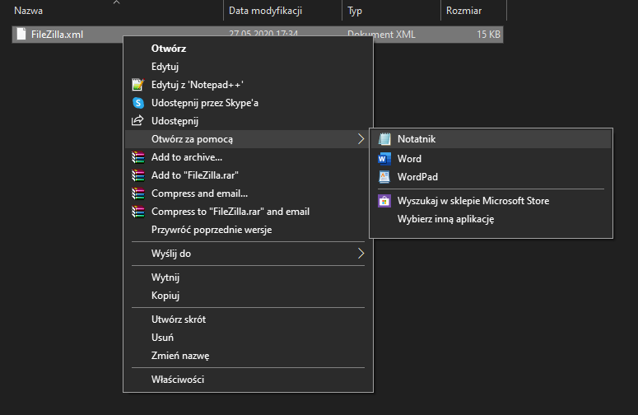Click the Word app icon in submenu
This screenshot has height=415, width=638.
click(384, 159)
